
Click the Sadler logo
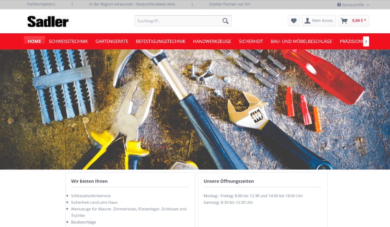(x=48, y=21)
